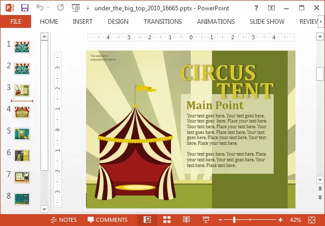325x226 pixels.
Task: Toggle the Notes pane
Action: point(63,220)
